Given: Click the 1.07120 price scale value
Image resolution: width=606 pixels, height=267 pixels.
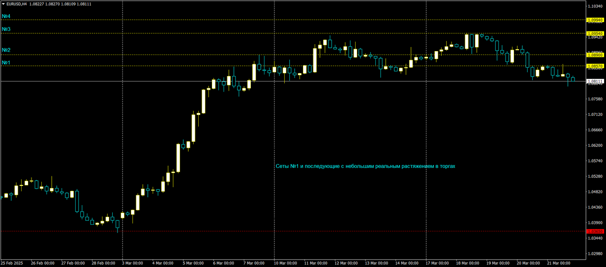Looking at the screenshot, I should coord(596,114).
